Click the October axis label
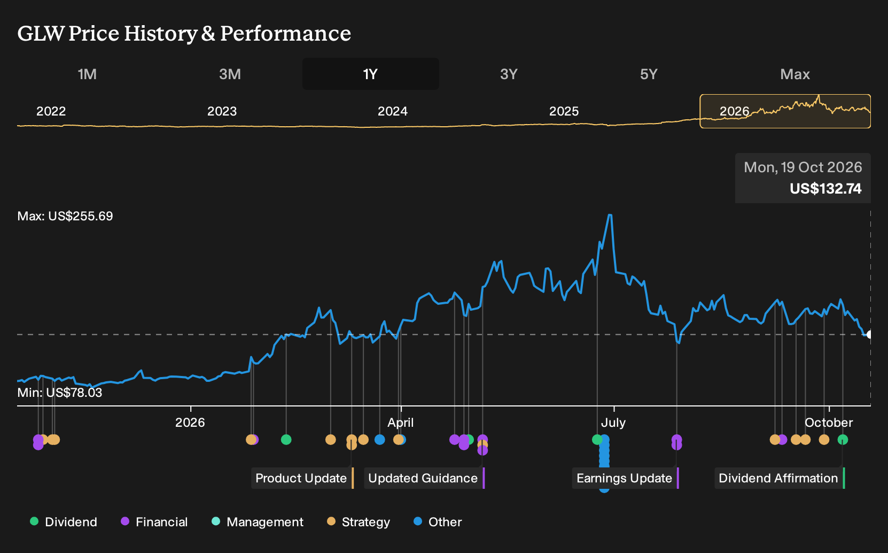The width and height of the screenshot is (888, 553). tap(829, 423)
